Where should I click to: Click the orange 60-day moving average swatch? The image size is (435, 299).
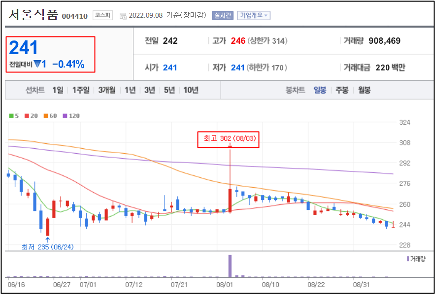(46, 116)
